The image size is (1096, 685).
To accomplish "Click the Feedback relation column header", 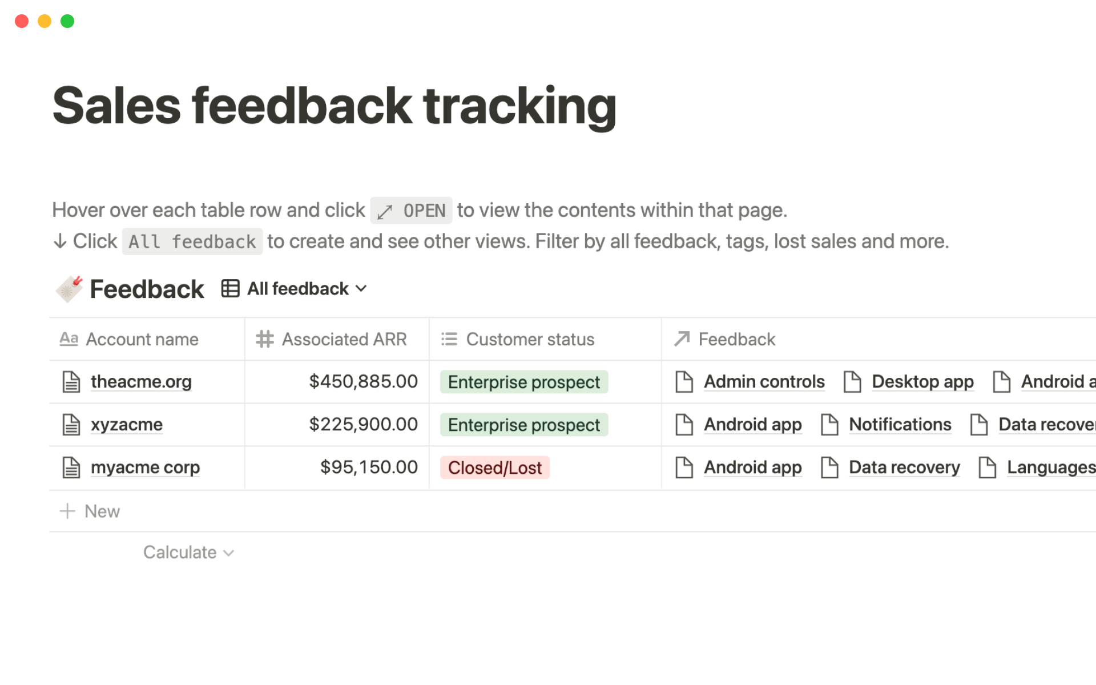I will 736,340.
